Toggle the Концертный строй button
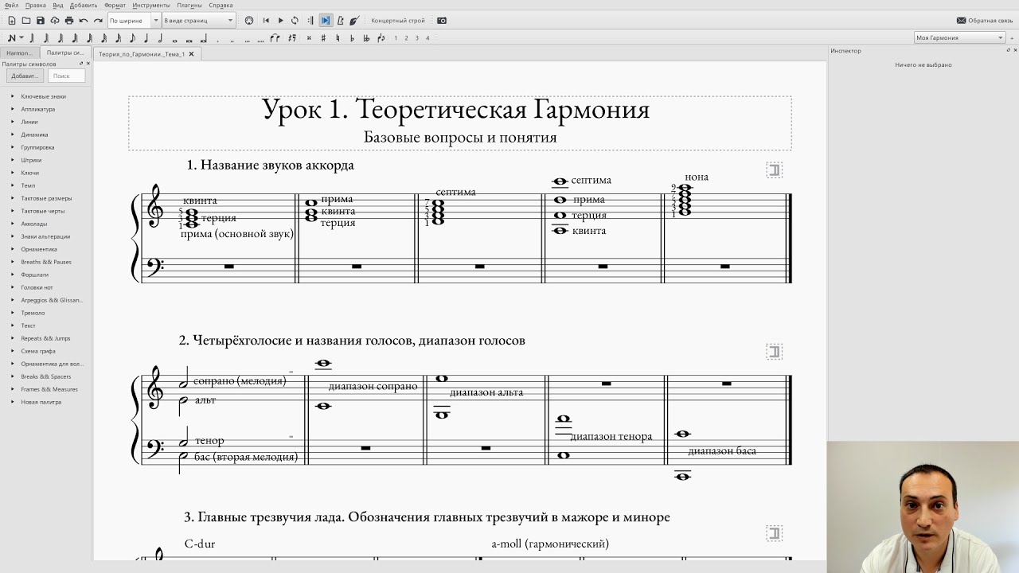Viewport: 1019px width, 573px height. 398,21
